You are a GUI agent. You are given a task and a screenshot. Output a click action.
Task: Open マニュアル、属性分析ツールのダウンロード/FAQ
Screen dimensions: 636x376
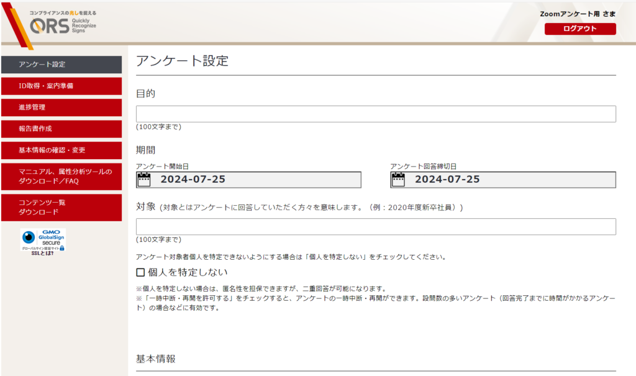click(x=61, y=176)
